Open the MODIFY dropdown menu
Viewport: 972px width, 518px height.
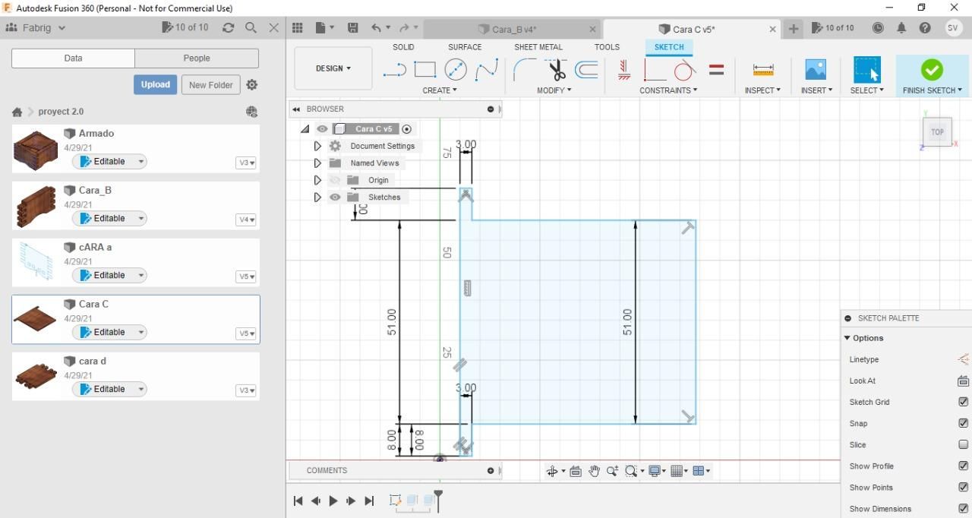(554, 90)
